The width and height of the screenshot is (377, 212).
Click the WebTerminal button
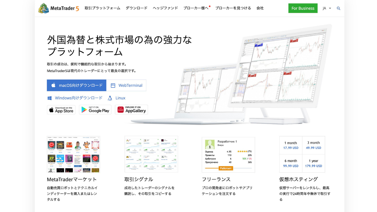(x=126, y=85)
